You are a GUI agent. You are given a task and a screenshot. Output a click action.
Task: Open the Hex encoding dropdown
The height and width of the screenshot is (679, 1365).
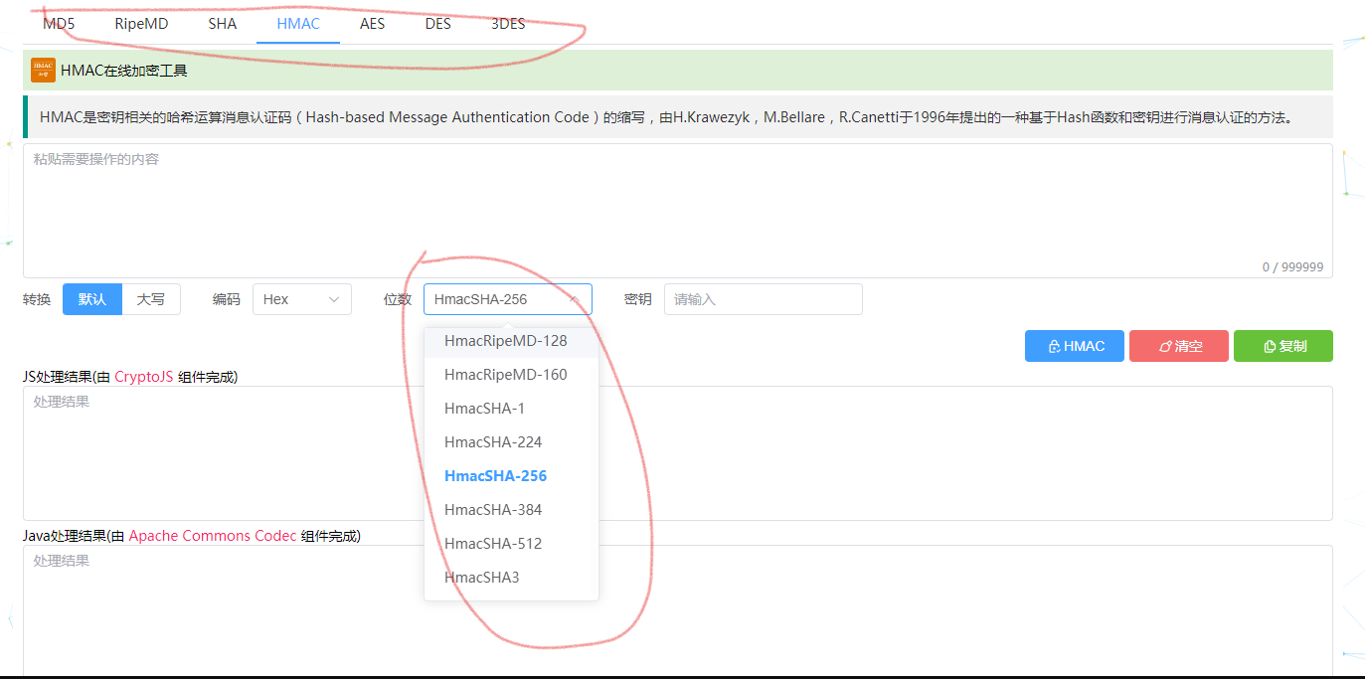[x=301, y=299]
